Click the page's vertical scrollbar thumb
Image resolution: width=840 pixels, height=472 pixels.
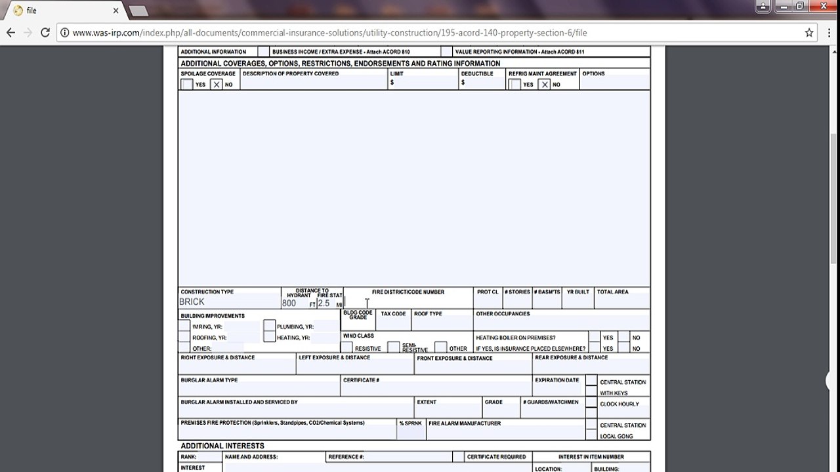[835, 199]
